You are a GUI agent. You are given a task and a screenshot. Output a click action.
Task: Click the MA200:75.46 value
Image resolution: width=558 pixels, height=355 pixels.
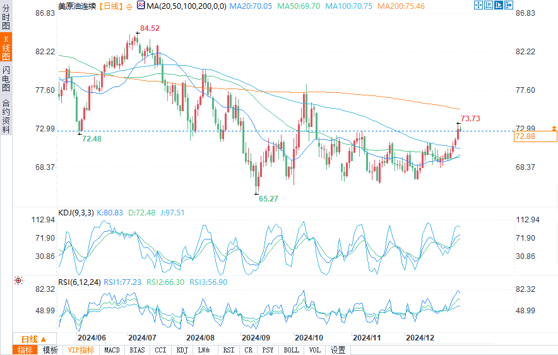click(x=401, y=6)
